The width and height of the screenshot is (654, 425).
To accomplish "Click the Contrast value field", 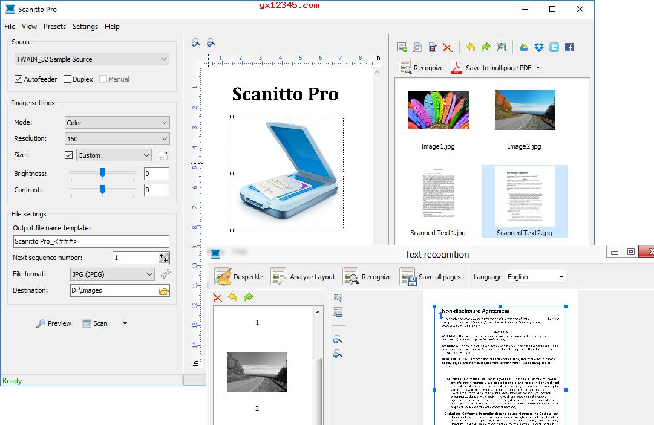I will point(157,190).
